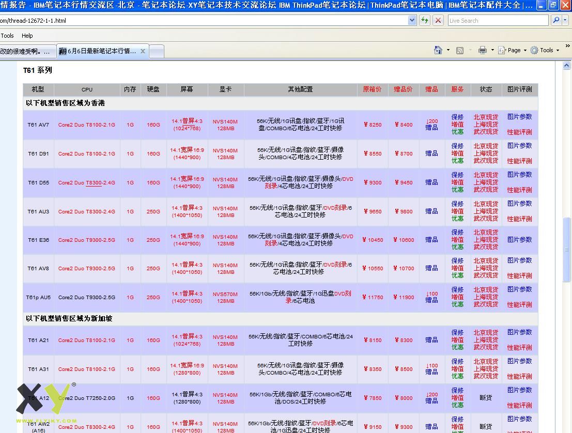This screenshot has height=433, width=572.
Task: Click 优惠 link in T61 AU3 row
Action: pyautogui.click(x=457, y=219)
